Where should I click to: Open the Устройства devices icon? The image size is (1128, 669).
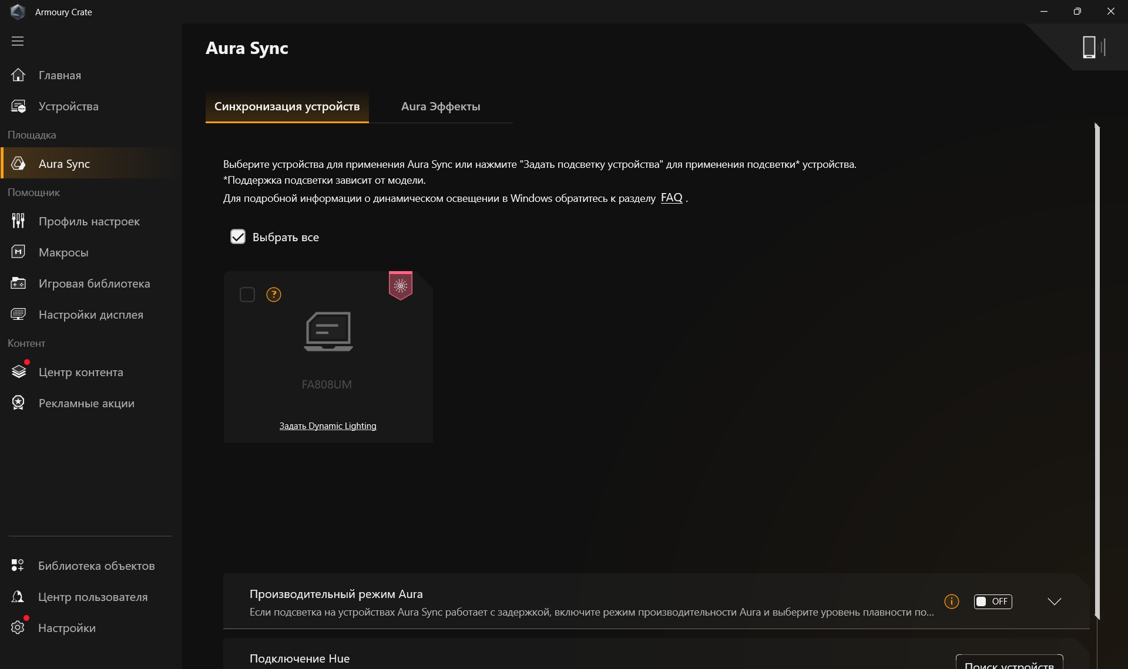[x=18, y=106]
